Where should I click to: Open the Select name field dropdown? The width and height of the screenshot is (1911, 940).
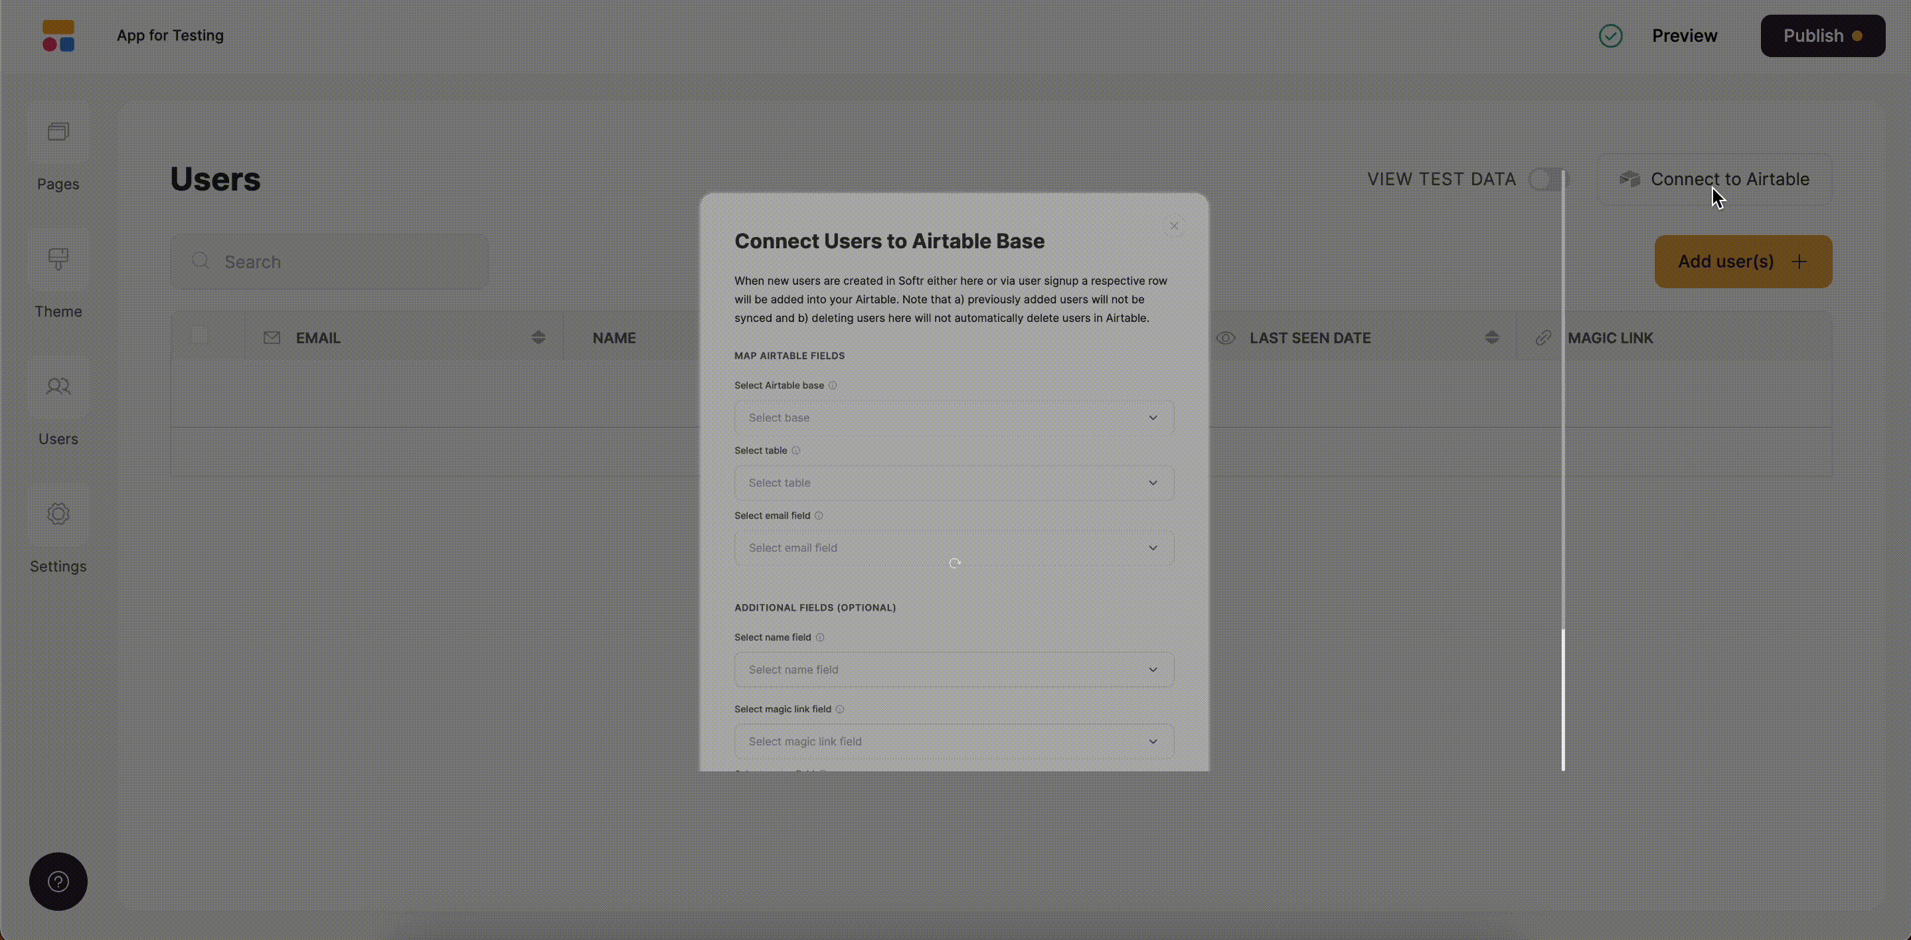(954, 670)
